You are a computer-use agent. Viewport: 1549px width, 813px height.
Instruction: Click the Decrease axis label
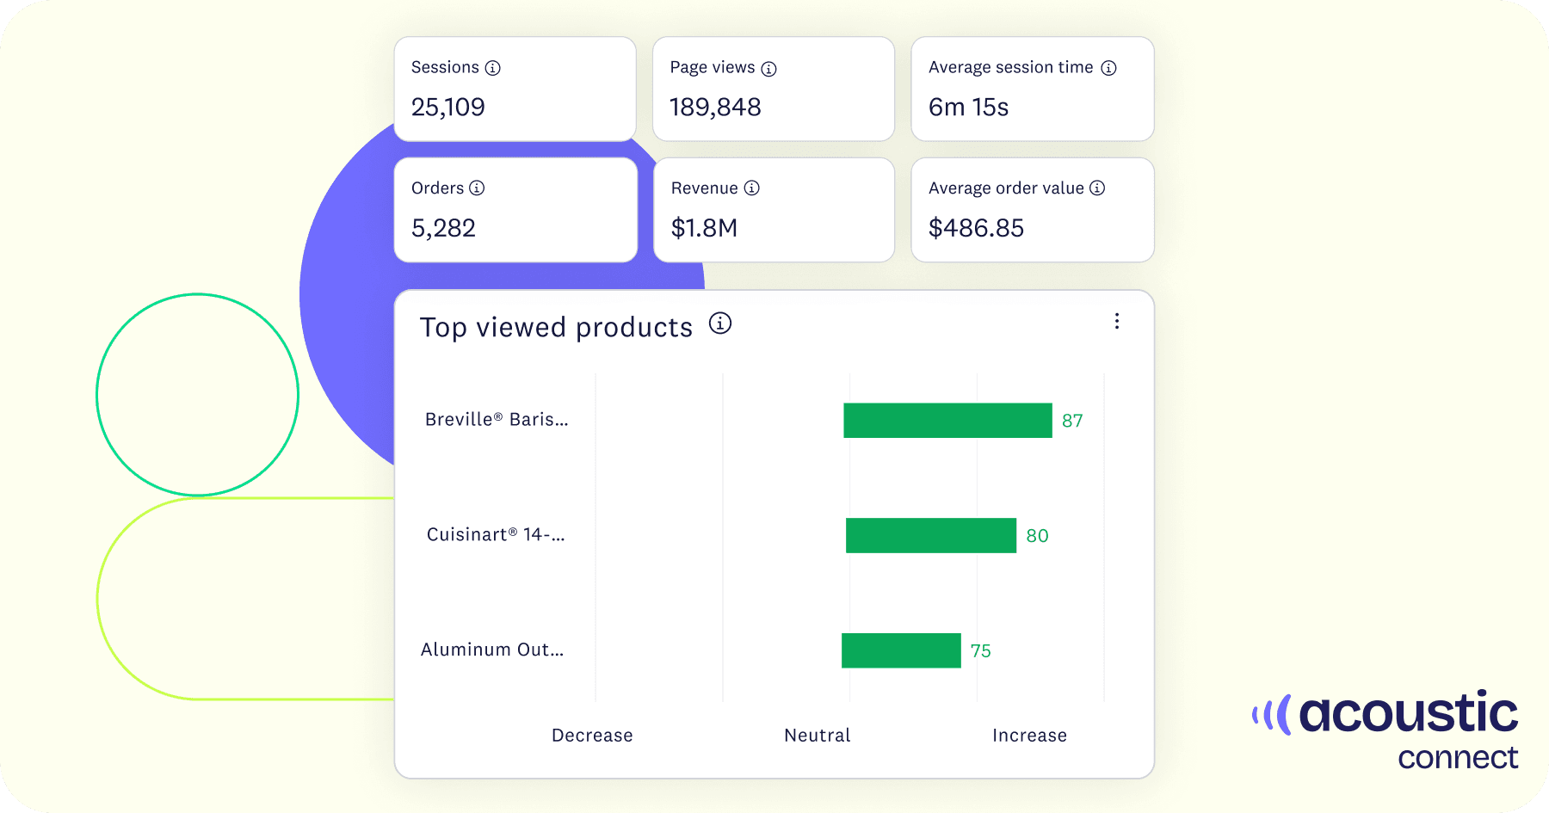coord(592,736)
